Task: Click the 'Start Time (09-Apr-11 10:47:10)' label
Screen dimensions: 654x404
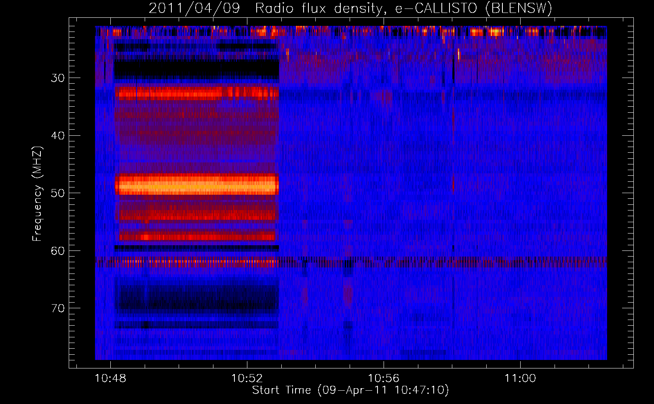Action: click(350, 390)
